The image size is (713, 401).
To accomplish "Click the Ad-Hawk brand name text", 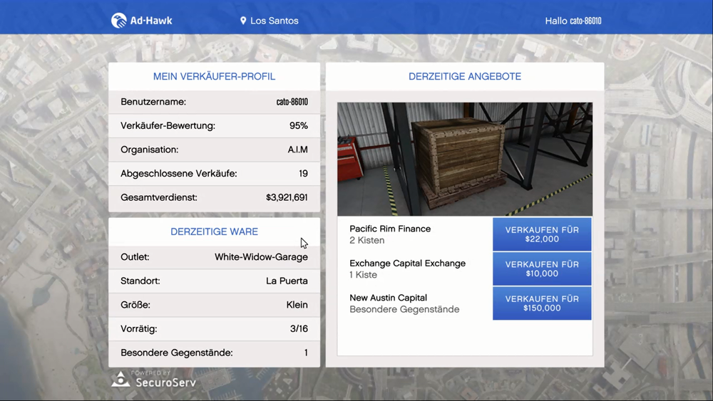I will [x=151, y=21].
